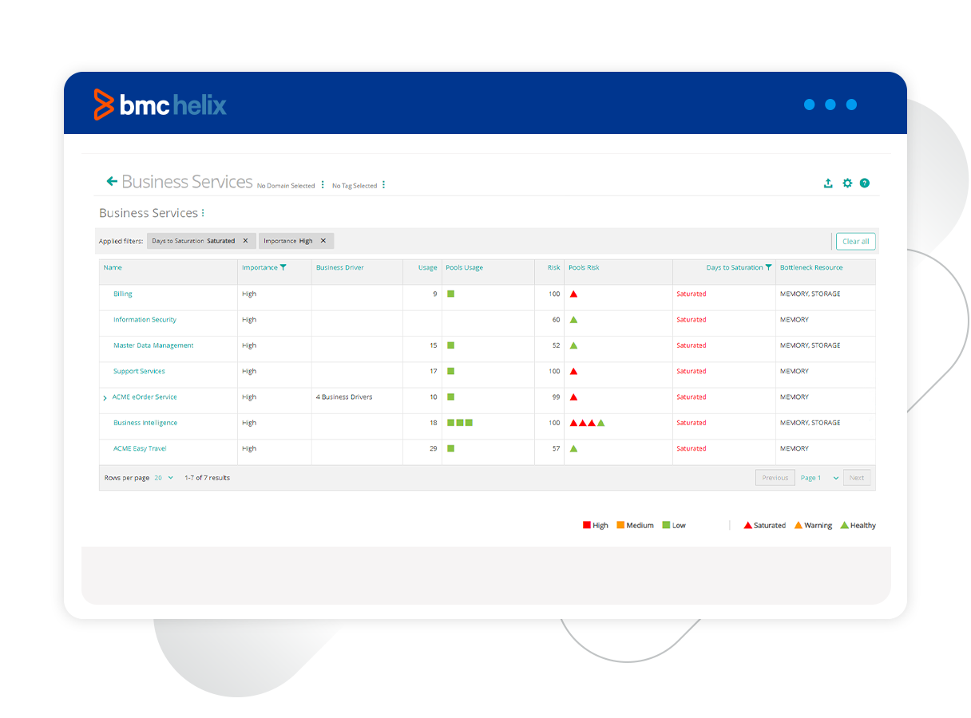This screenshot has height=718, width=971.
Task: Open the Business Services section kebab menu
Action: tap(203, 213)
